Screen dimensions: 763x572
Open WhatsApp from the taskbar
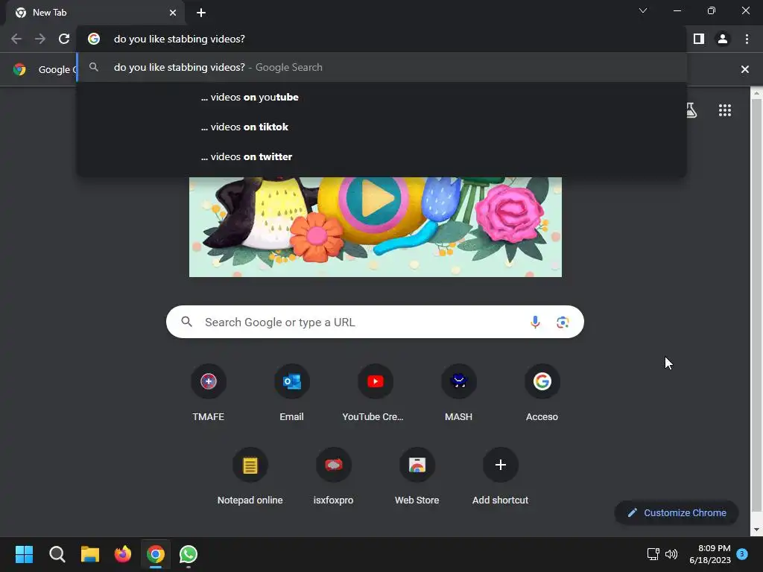pos(189,554)
